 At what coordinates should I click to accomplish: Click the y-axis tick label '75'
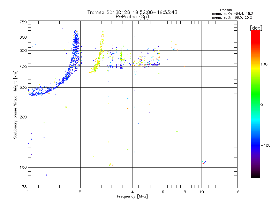(24, 187)
